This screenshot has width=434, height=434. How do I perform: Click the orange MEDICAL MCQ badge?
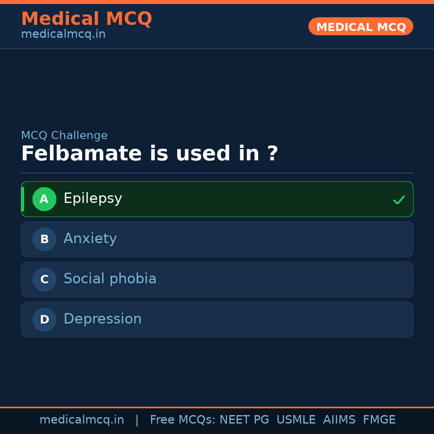(x=360, y=27)
